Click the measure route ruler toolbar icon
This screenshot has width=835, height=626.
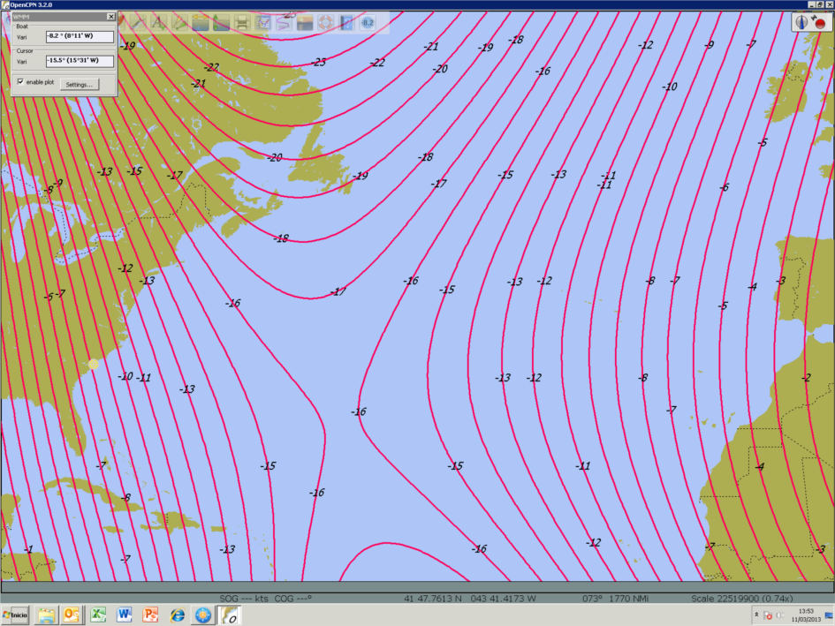138,23
